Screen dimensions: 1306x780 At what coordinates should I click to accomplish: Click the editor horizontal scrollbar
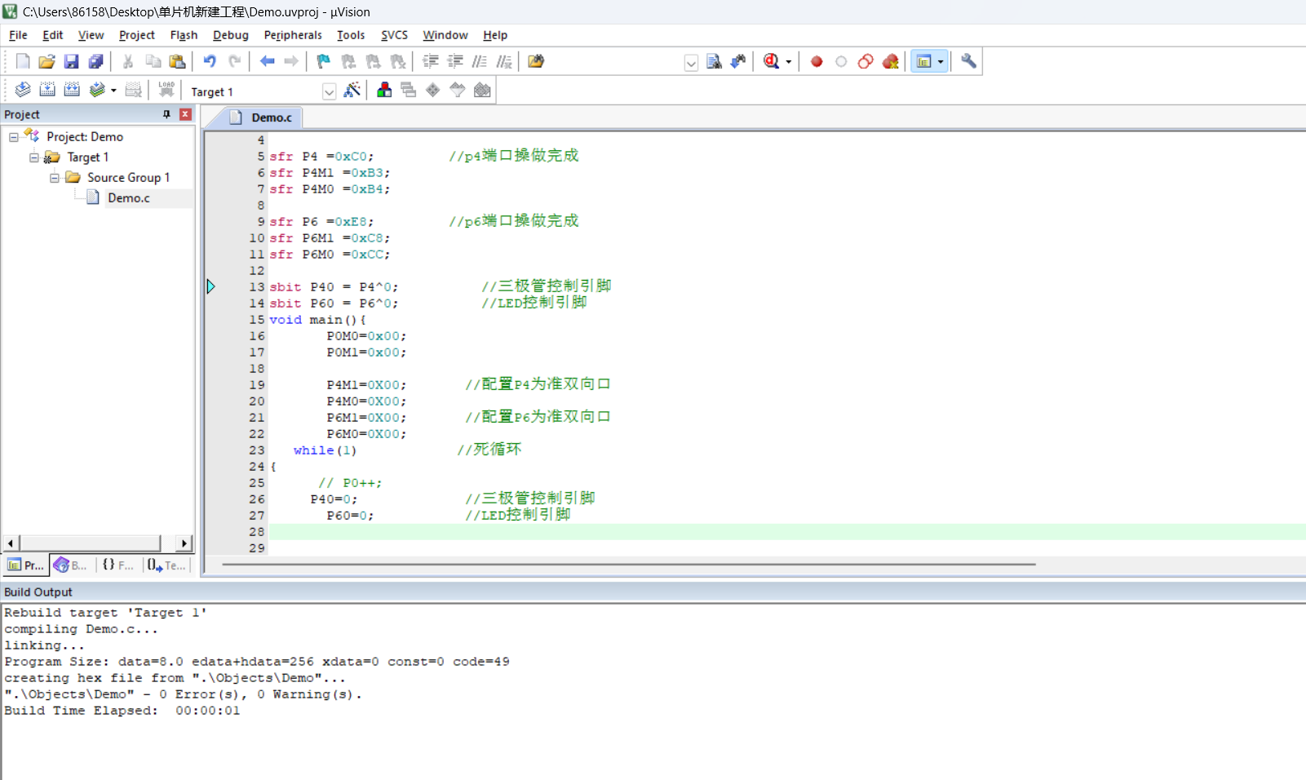tap(628, 564)
